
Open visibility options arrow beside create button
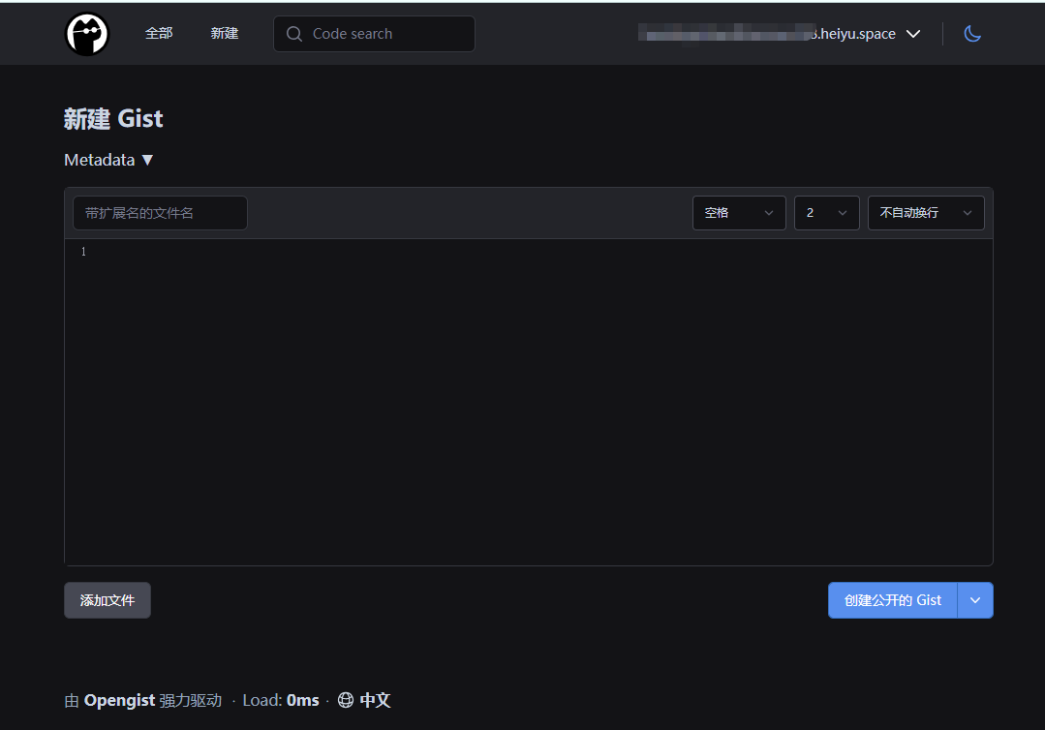(x=975, y=600)
